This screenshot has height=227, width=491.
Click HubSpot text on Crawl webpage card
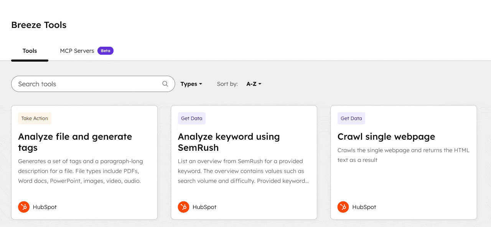point(364,207)
